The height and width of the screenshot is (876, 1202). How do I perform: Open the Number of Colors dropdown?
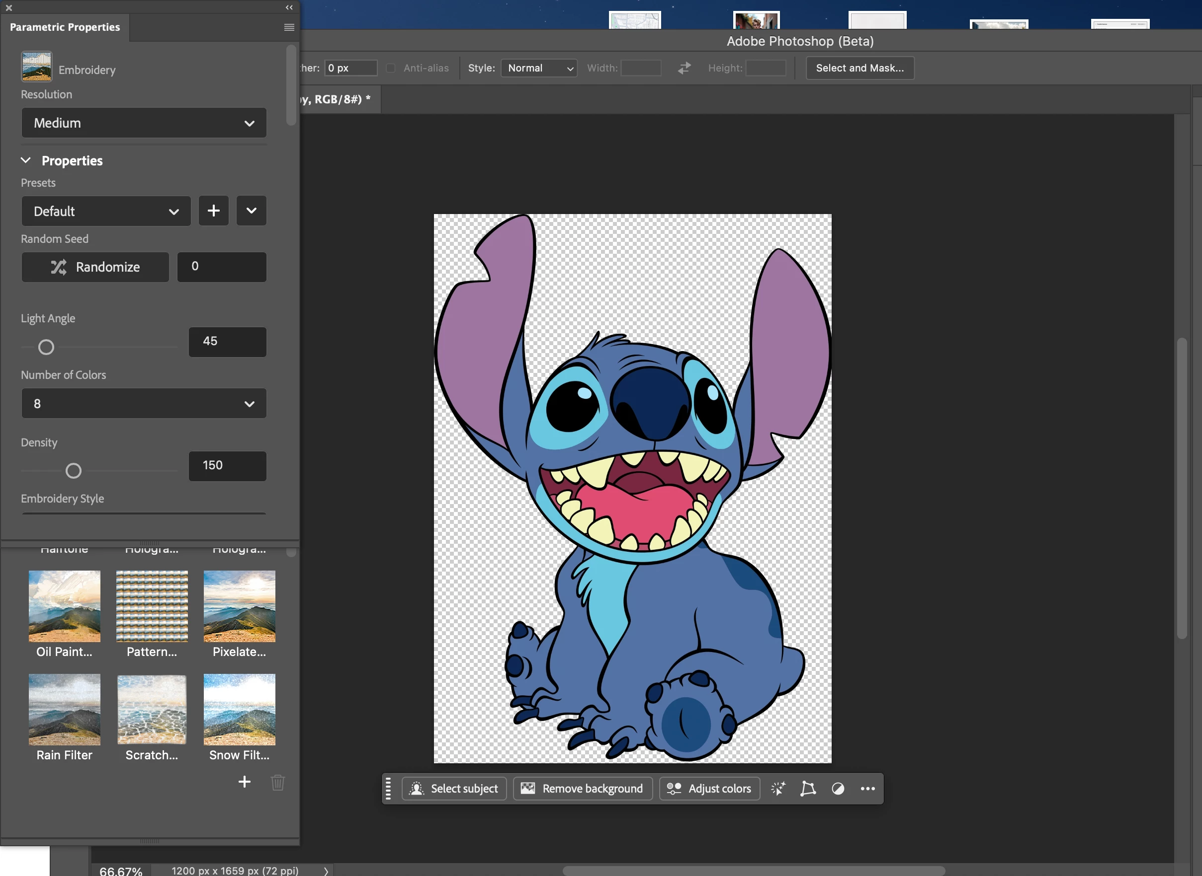[x=144, y=404]
